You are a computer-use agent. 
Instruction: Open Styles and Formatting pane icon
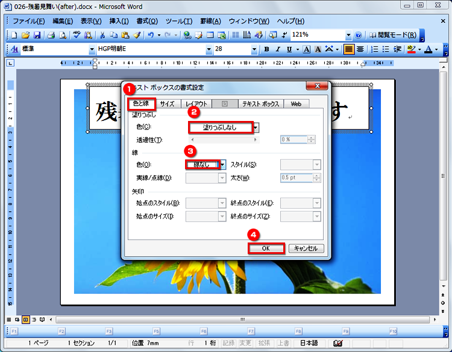14,49
